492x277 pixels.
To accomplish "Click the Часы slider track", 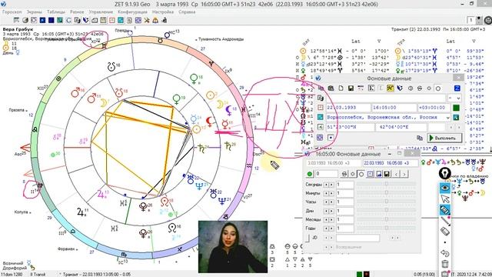I will tap(386, 202).
